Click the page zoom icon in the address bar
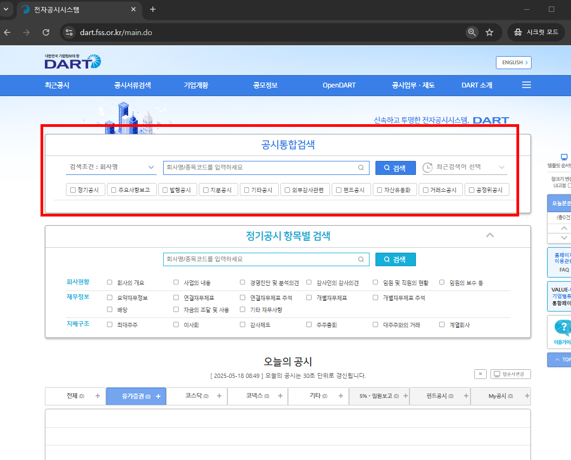Image resolution: width=571 pixels, height=460 pixels. pyautogui.click(x=472, y=32)
